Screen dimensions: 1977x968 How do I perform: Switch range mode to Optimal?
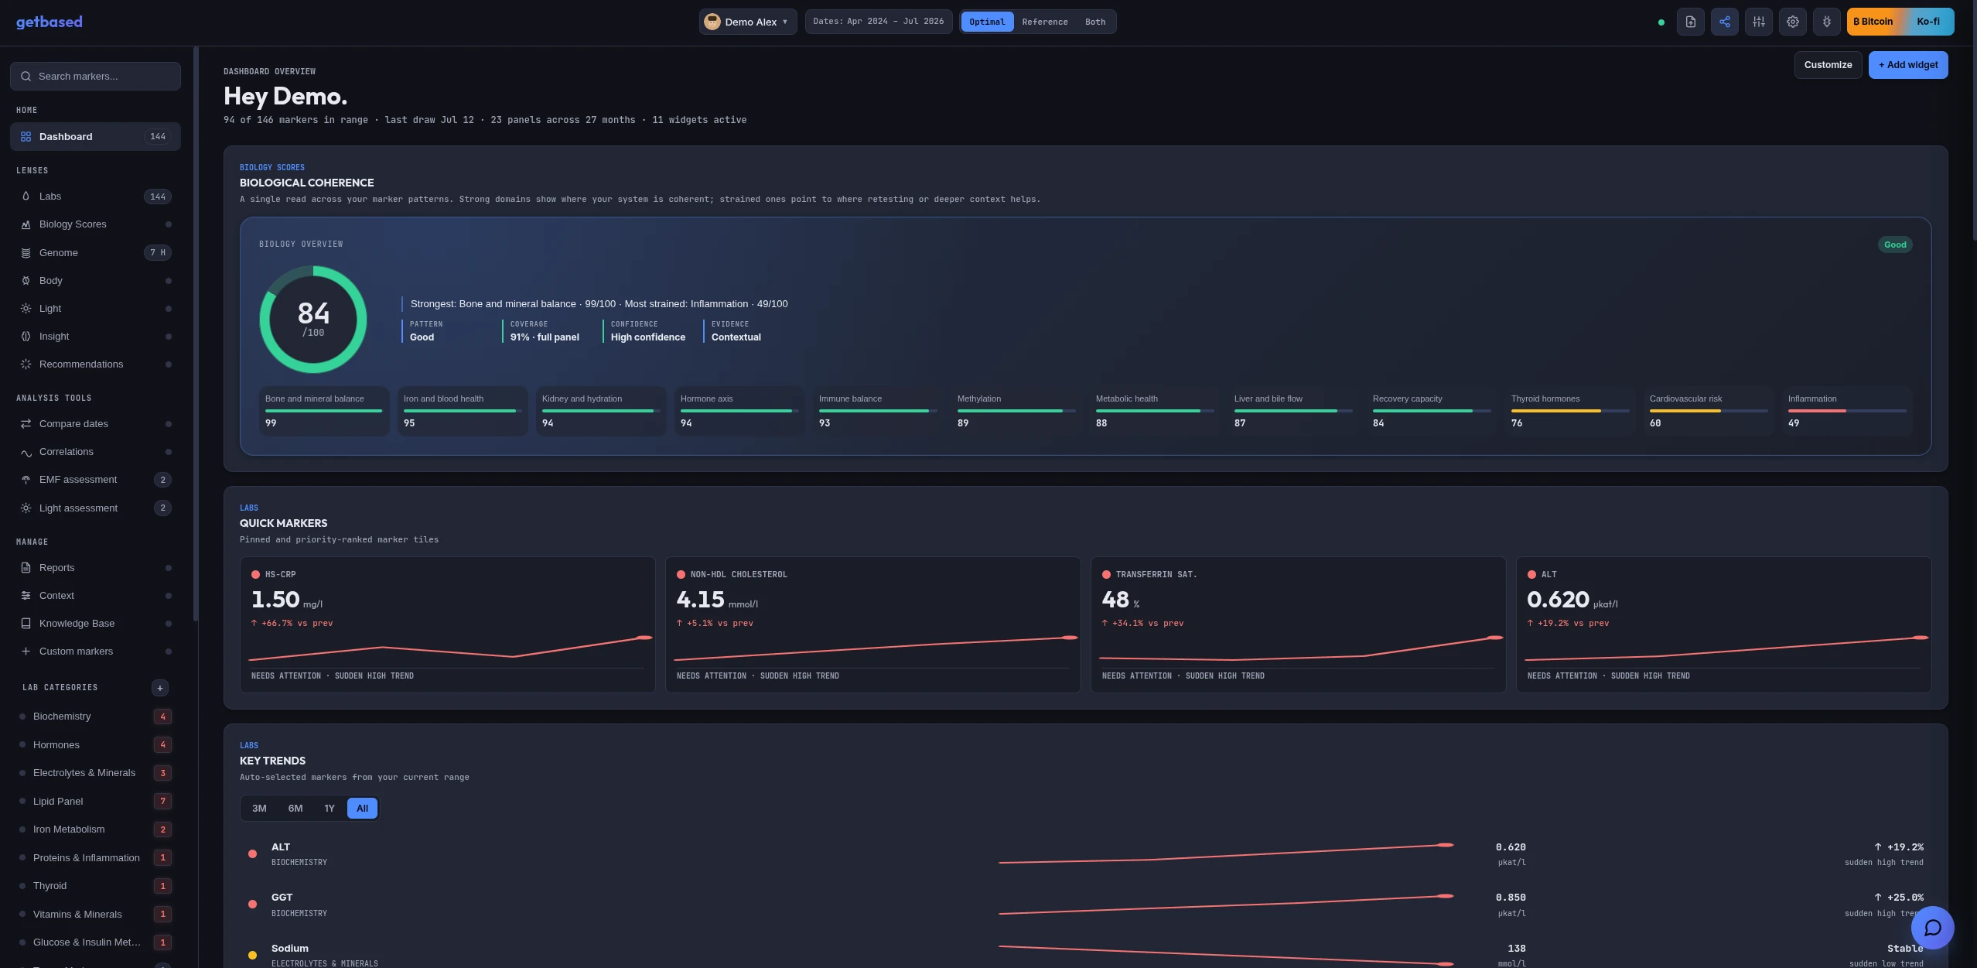tap(987, 22)
